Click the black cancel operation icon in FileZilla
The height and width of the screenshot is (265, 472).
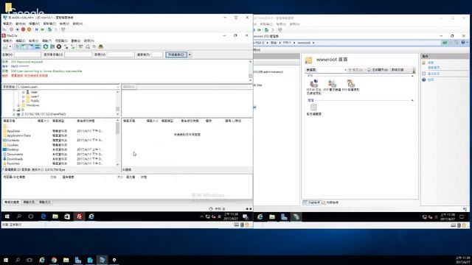(x=59, y=47)
